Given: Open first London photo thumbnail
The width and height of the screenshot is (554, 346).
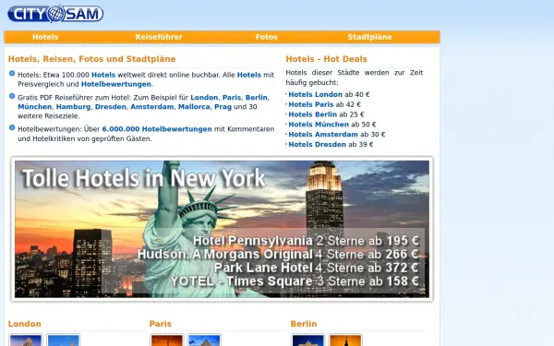Looking at the screenshot, I should tap(26, 340).
